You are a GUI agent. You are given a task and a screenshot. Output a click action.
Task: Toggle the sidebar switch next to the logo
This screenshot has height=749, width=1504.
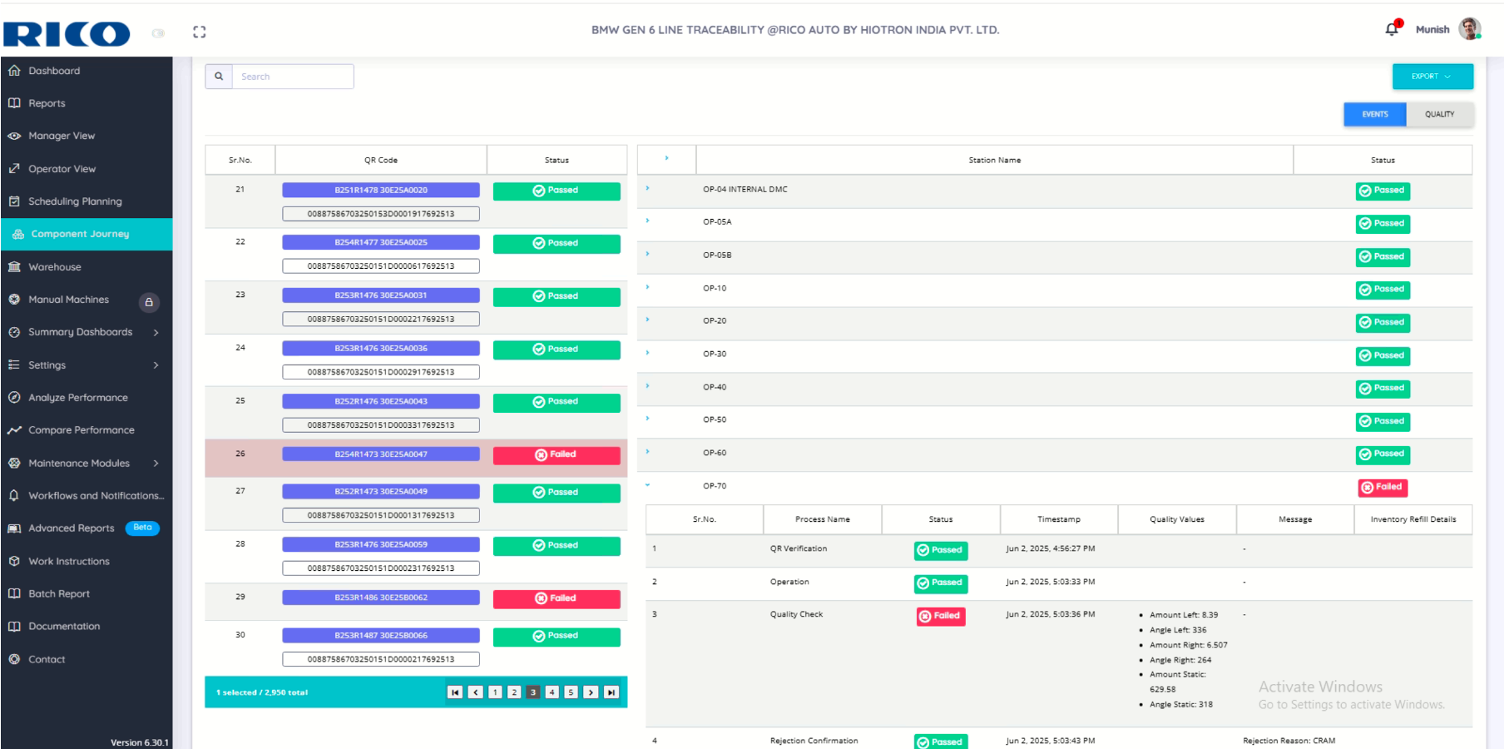click(158, 33)
